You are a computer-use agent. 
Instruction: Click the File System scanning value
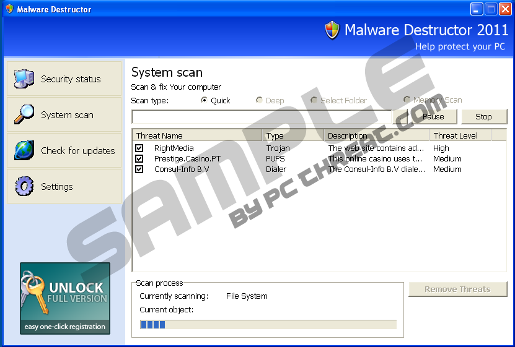tap(247, 296)
